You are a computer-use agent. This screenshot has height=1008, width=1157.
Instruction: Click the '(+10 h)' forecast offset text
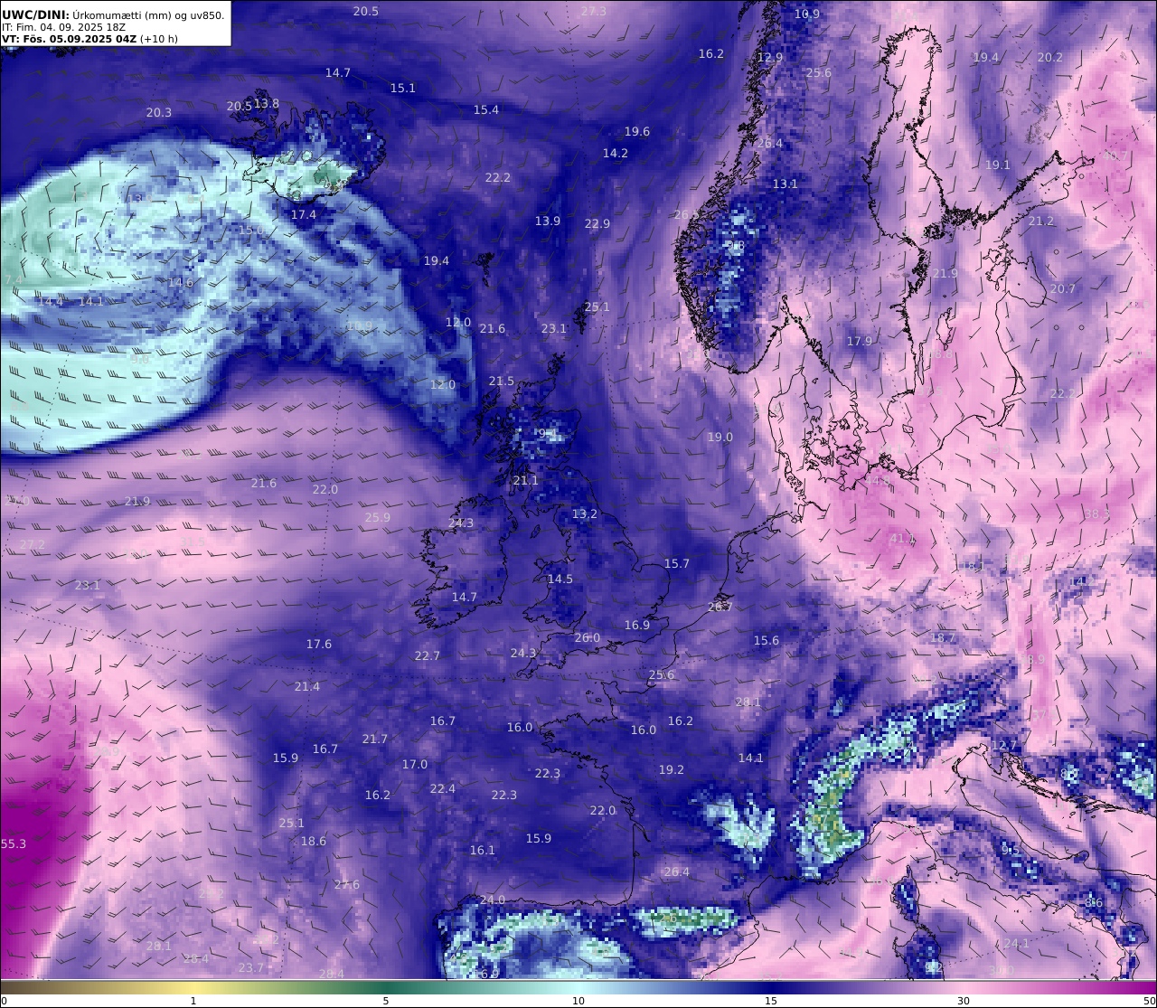coord(159,39)
